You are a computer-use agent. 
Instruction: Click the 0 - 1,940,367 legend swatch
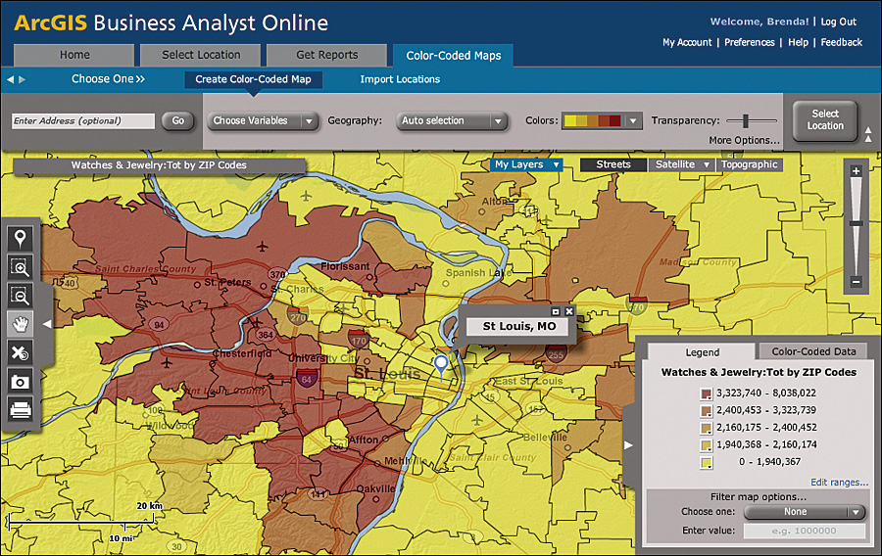(x=706, y=463)
